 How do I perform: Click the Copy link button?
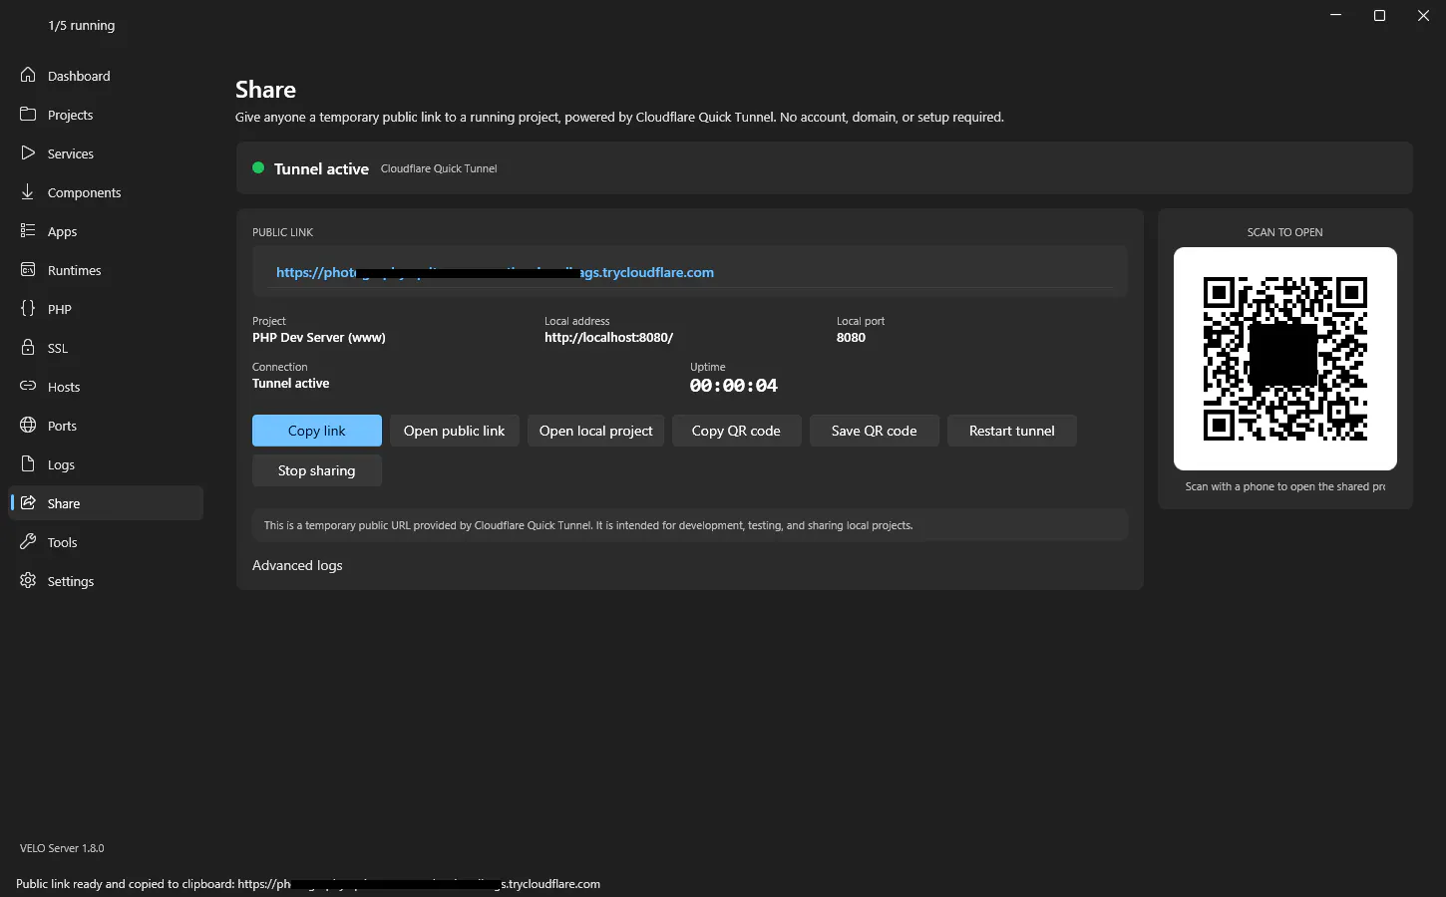(x=317, y=431)
